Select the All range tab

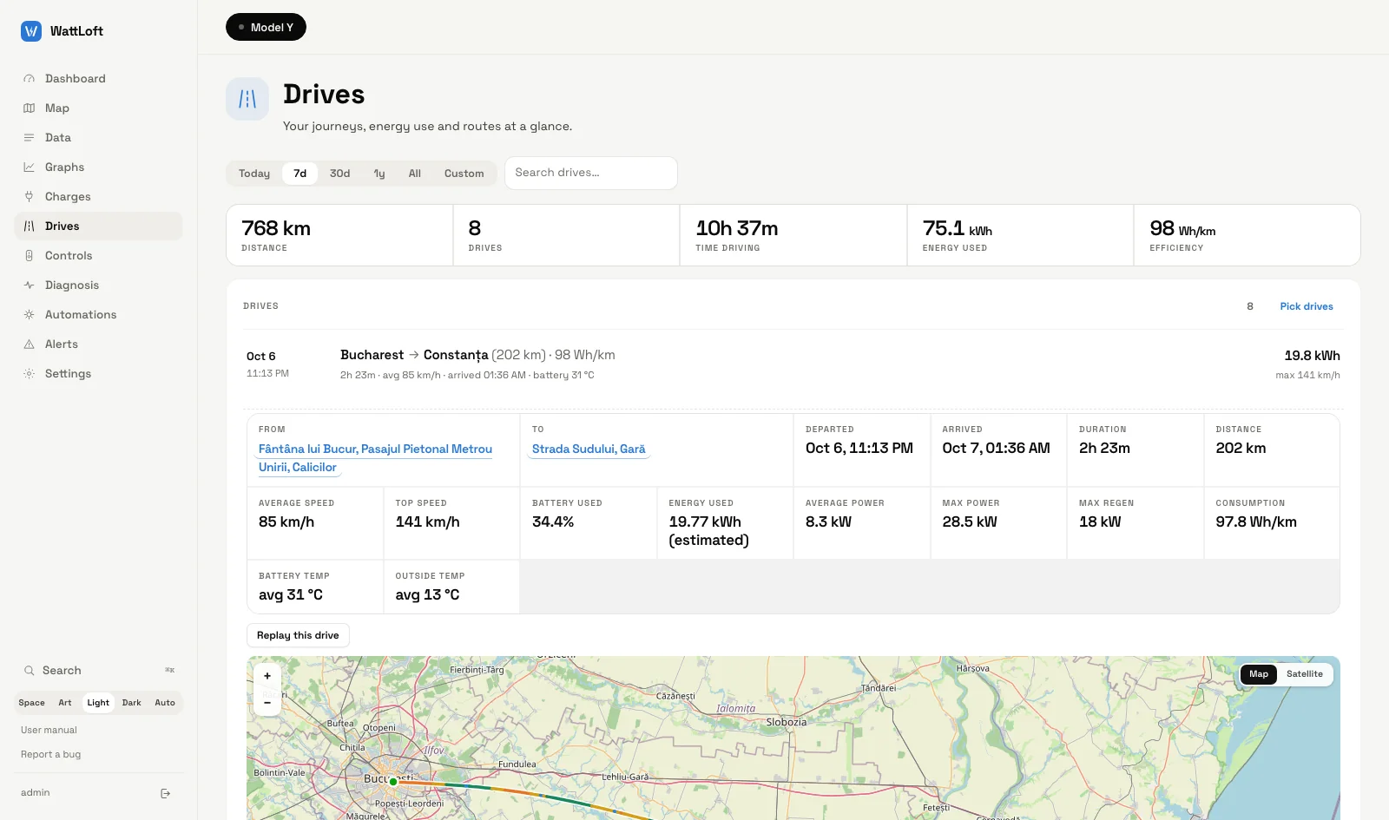pyautogui.click(x=415, y=174)
